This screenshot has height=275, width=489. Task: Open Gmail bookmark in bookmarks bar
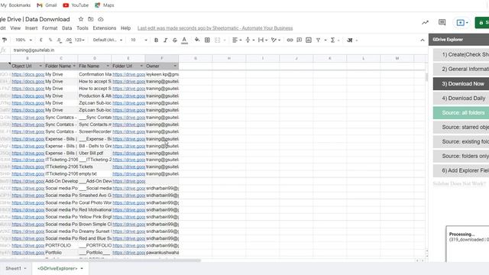(47, 5)
